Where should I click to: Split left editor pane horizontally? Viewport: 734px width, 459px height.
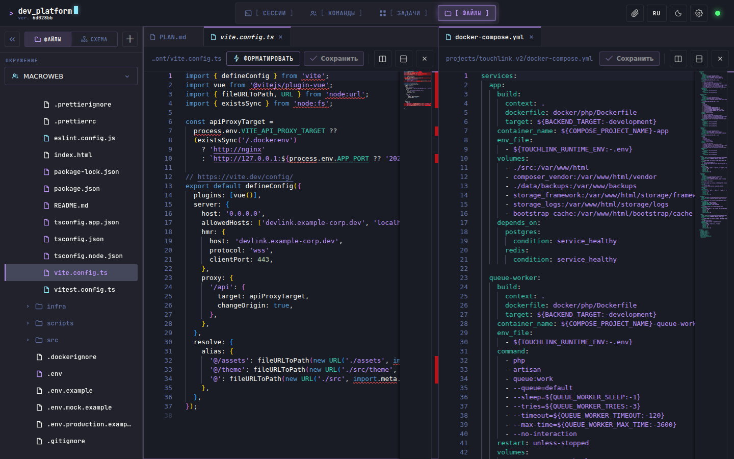tap(403, 59)
